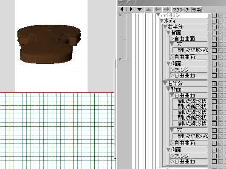Tick the checkbox beside the upper 右半分 row
The width and height of the screenshot is (226, 169).
[215, 27]
